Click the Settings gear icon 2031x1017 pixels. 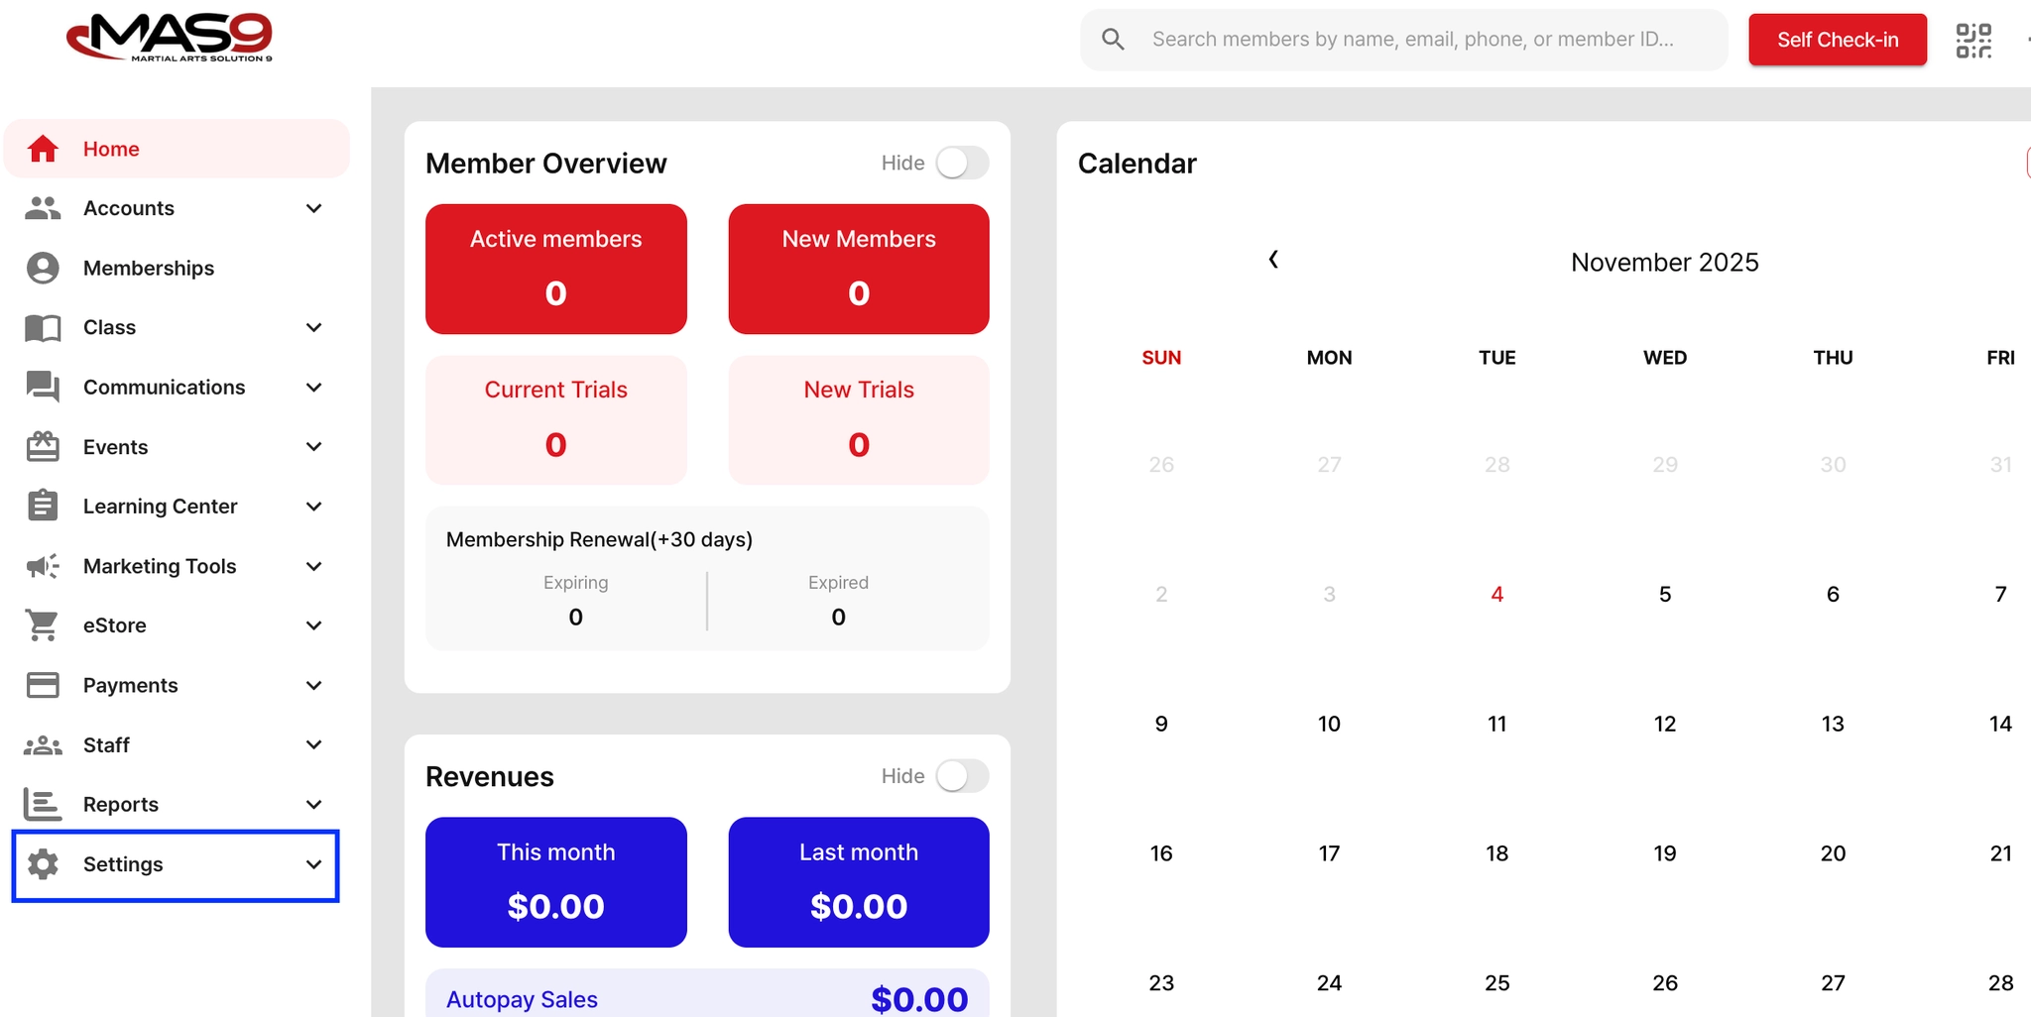pos(43,864)
